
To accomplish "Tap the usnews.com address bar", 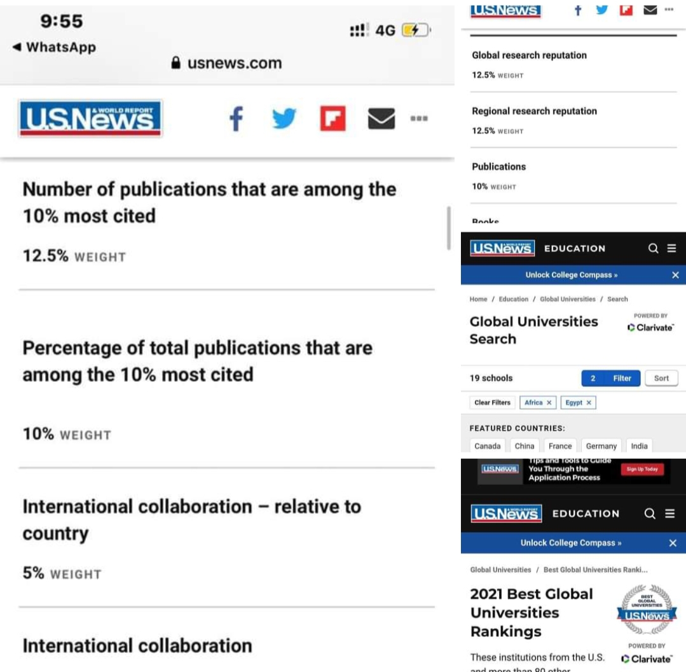I will tap(227, 63).
